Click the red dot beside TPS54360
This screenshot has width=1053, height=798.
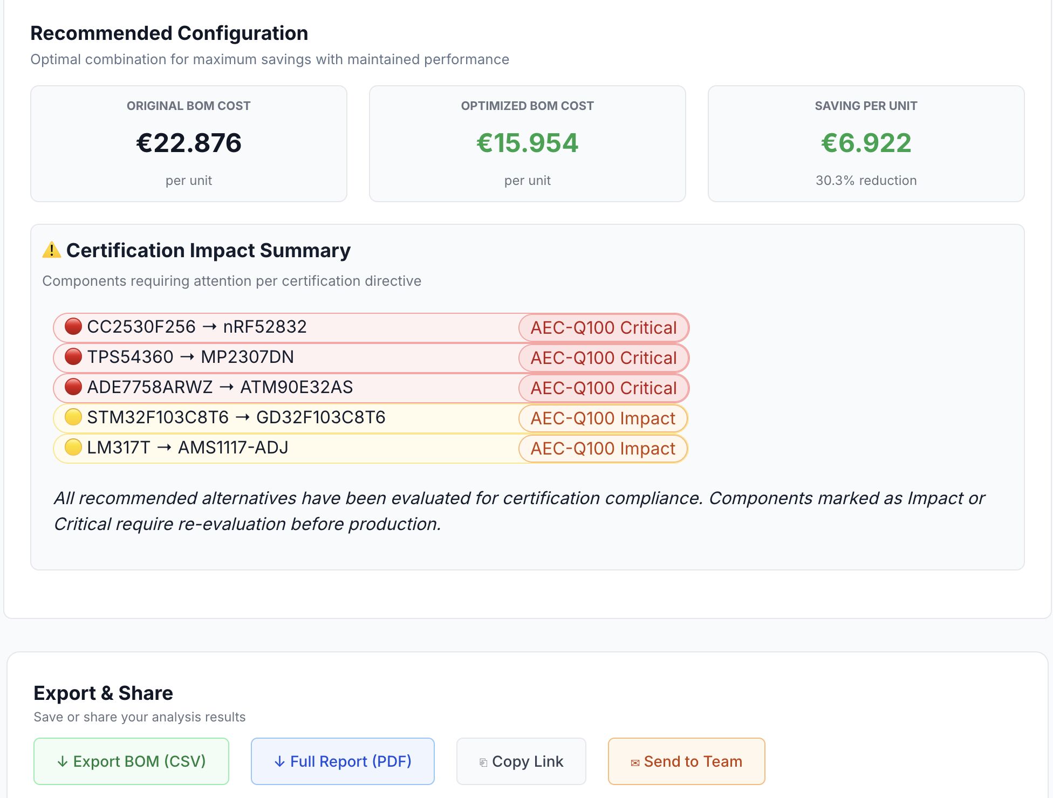pos(73,357)
